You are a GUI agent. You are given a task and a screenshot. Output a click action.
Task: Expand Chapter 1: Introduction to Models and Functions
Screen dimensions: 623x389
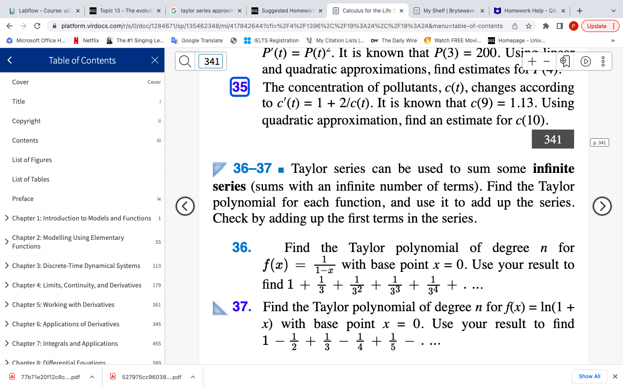click(x=6, y=218)
